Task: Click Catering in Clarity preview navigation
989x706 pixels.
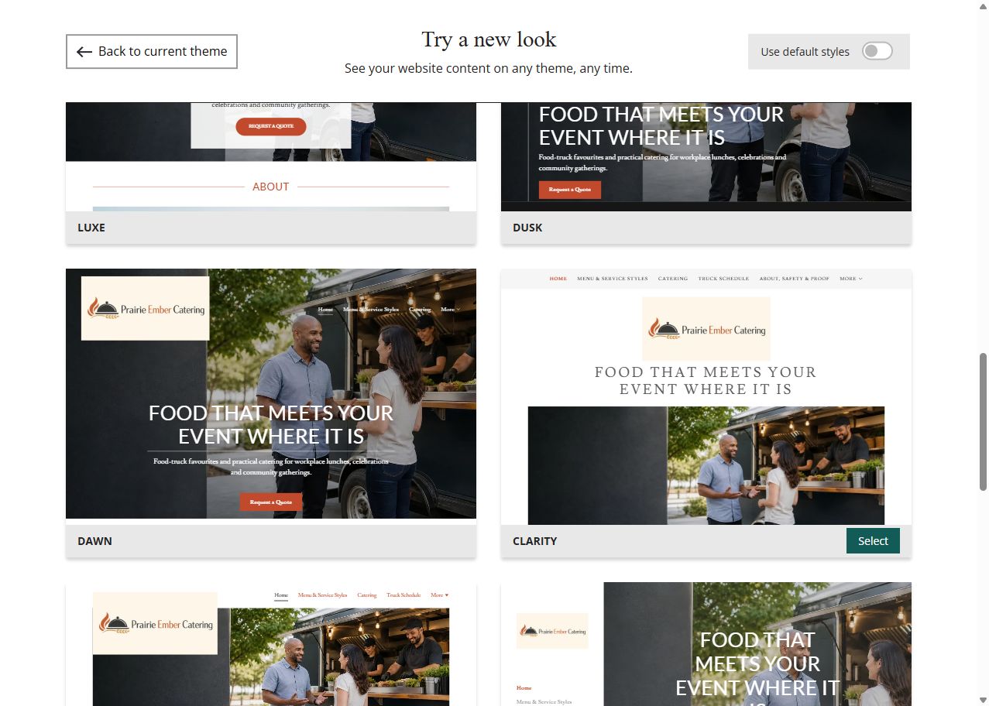Action: [673, 279]
